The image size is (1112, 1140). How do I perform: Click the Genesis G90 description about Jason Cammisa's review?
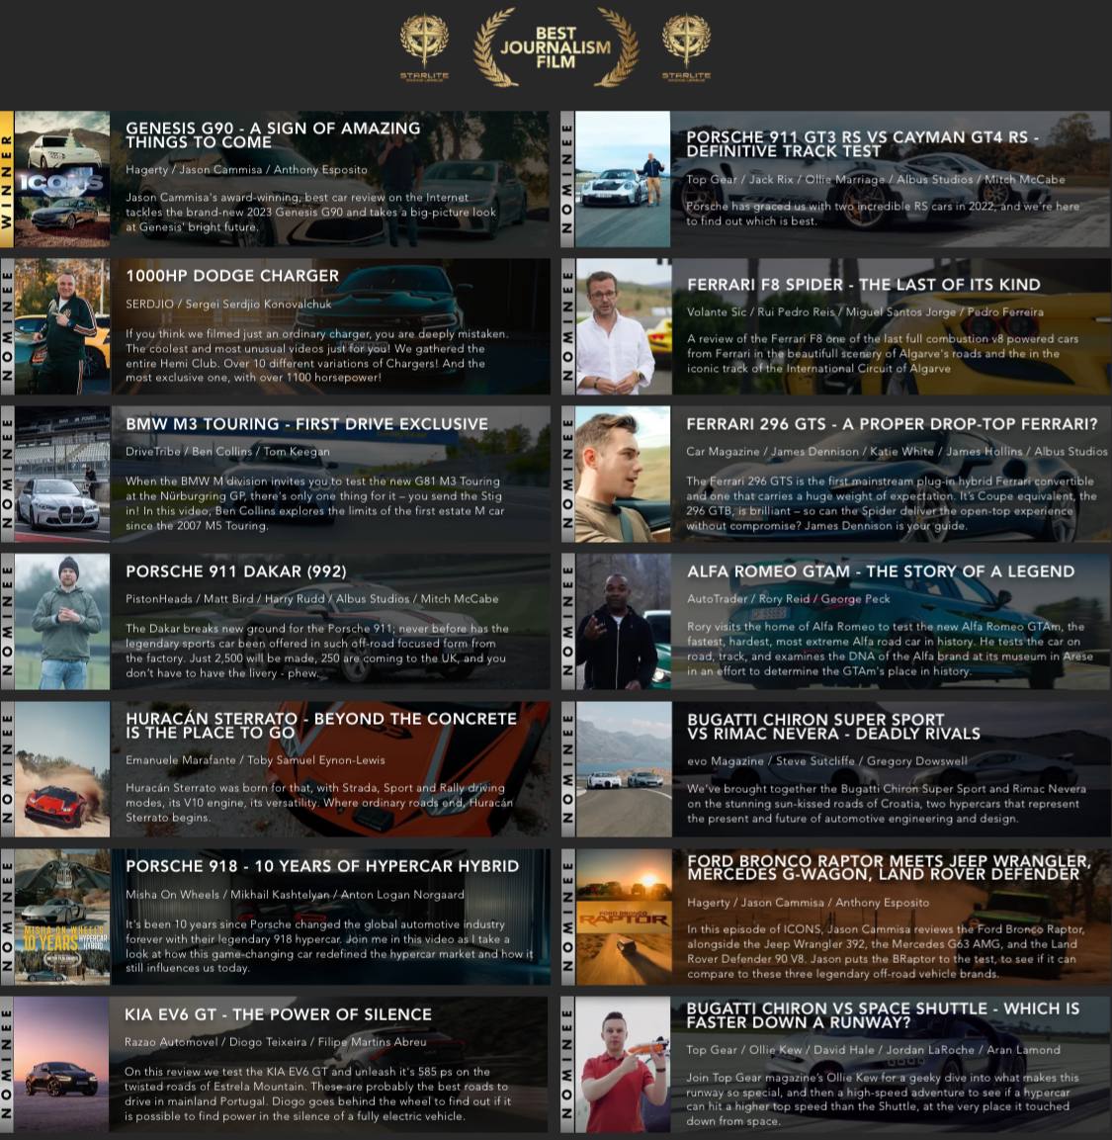coord(310,213)
